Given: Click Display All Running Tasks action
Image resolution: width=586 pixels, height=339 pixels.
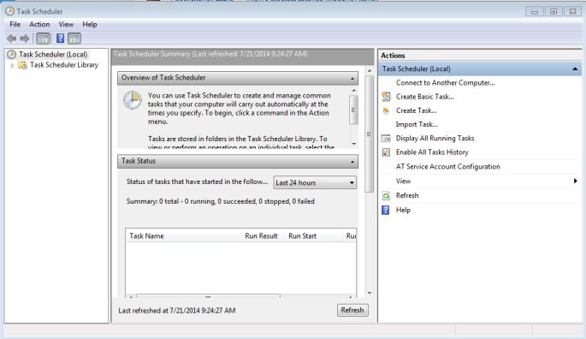Looking at the screenshot, I should (435, 139).
